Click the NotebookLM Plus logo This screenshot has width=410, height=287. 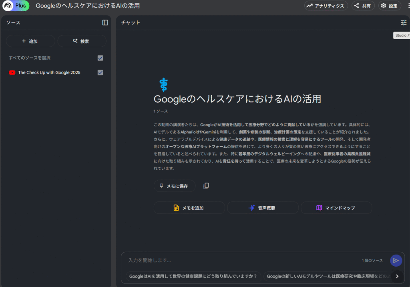(16, 6)
